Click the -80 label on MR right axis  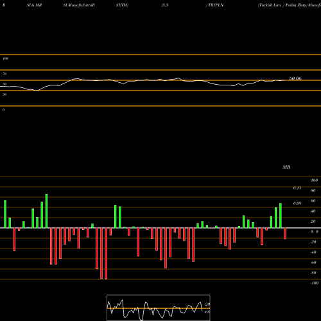(313, 273)
